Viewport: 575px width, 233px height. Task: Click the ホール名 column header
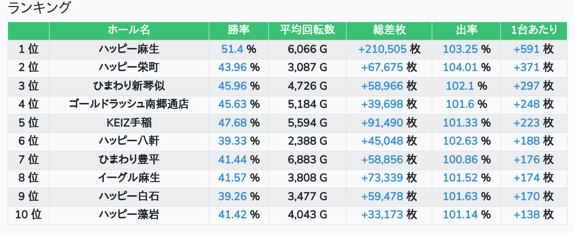click(x=129, y=30)
